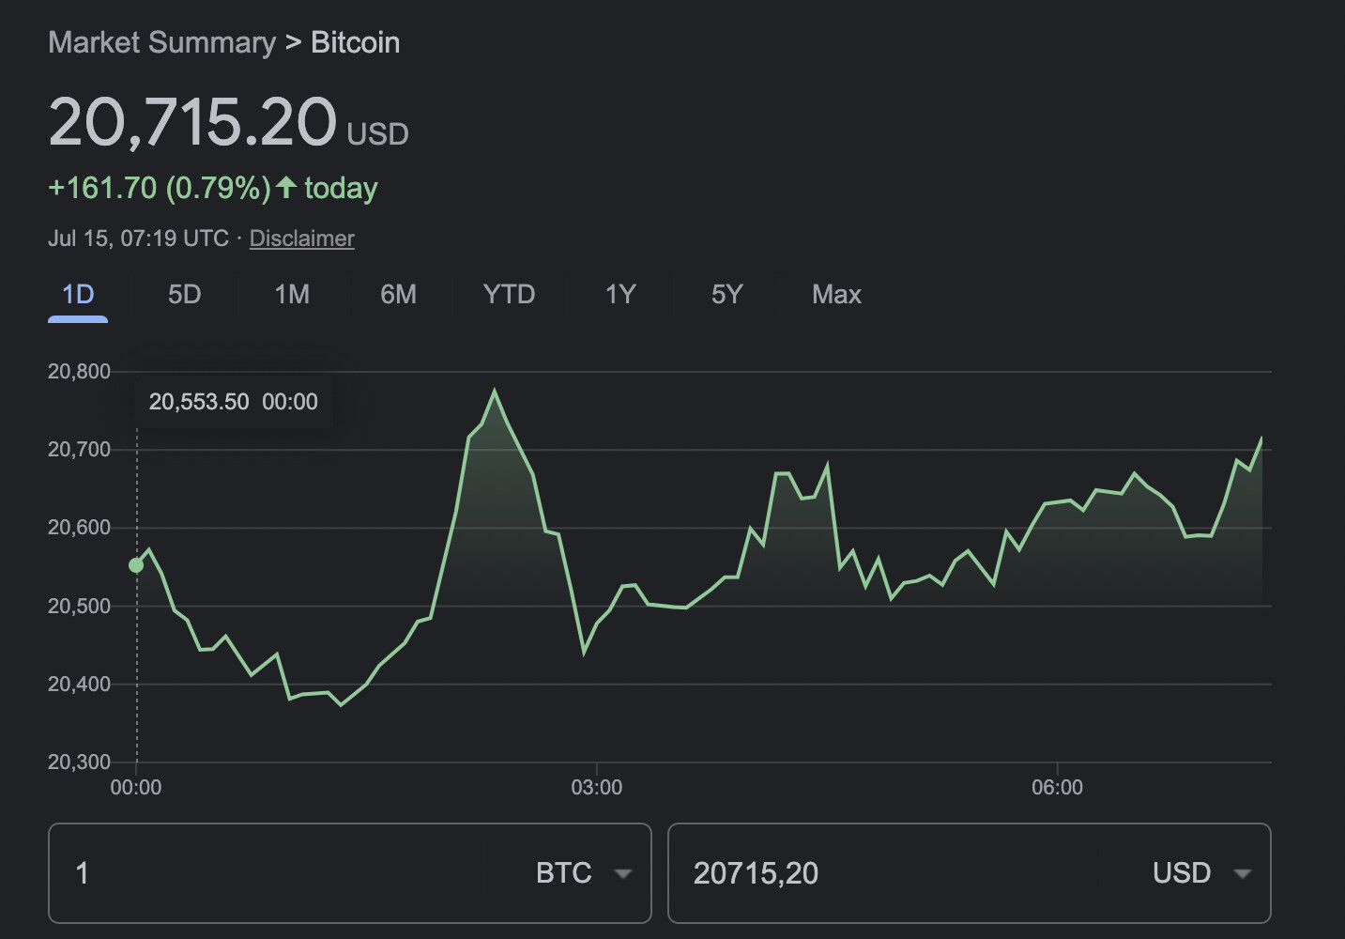The image size is (1345, 939).
Task: Click the USD unit beside the price
Action: coord(377,134)
